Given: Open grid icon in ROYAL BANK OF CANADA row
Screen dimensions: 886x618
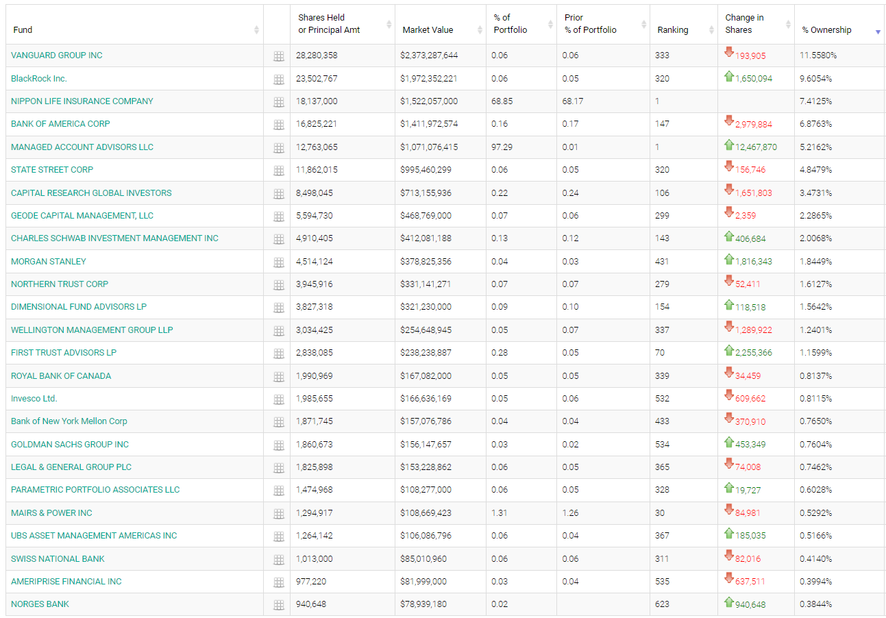Looking at the screenshot, I should click(x=278, y=377).
